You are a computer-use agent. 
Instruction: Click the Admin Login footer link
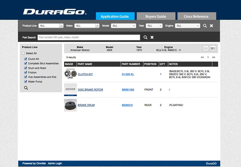(55, 163)
